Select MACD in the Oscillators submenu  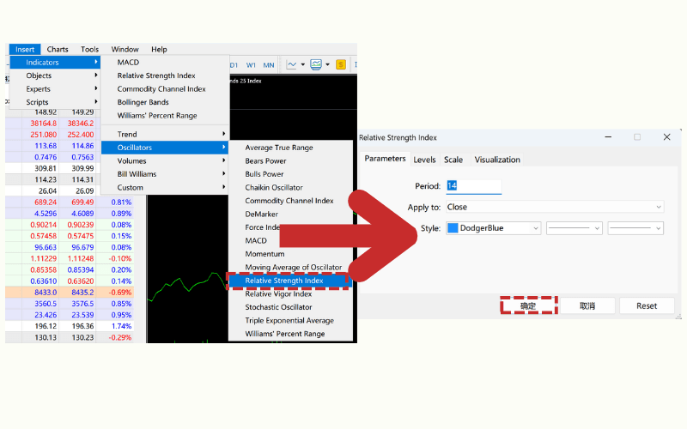click(x=256, y=240)
